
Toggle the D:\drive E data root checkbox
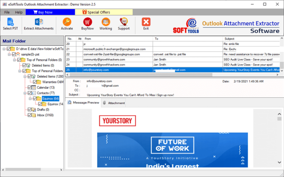(x=9, y=49)
